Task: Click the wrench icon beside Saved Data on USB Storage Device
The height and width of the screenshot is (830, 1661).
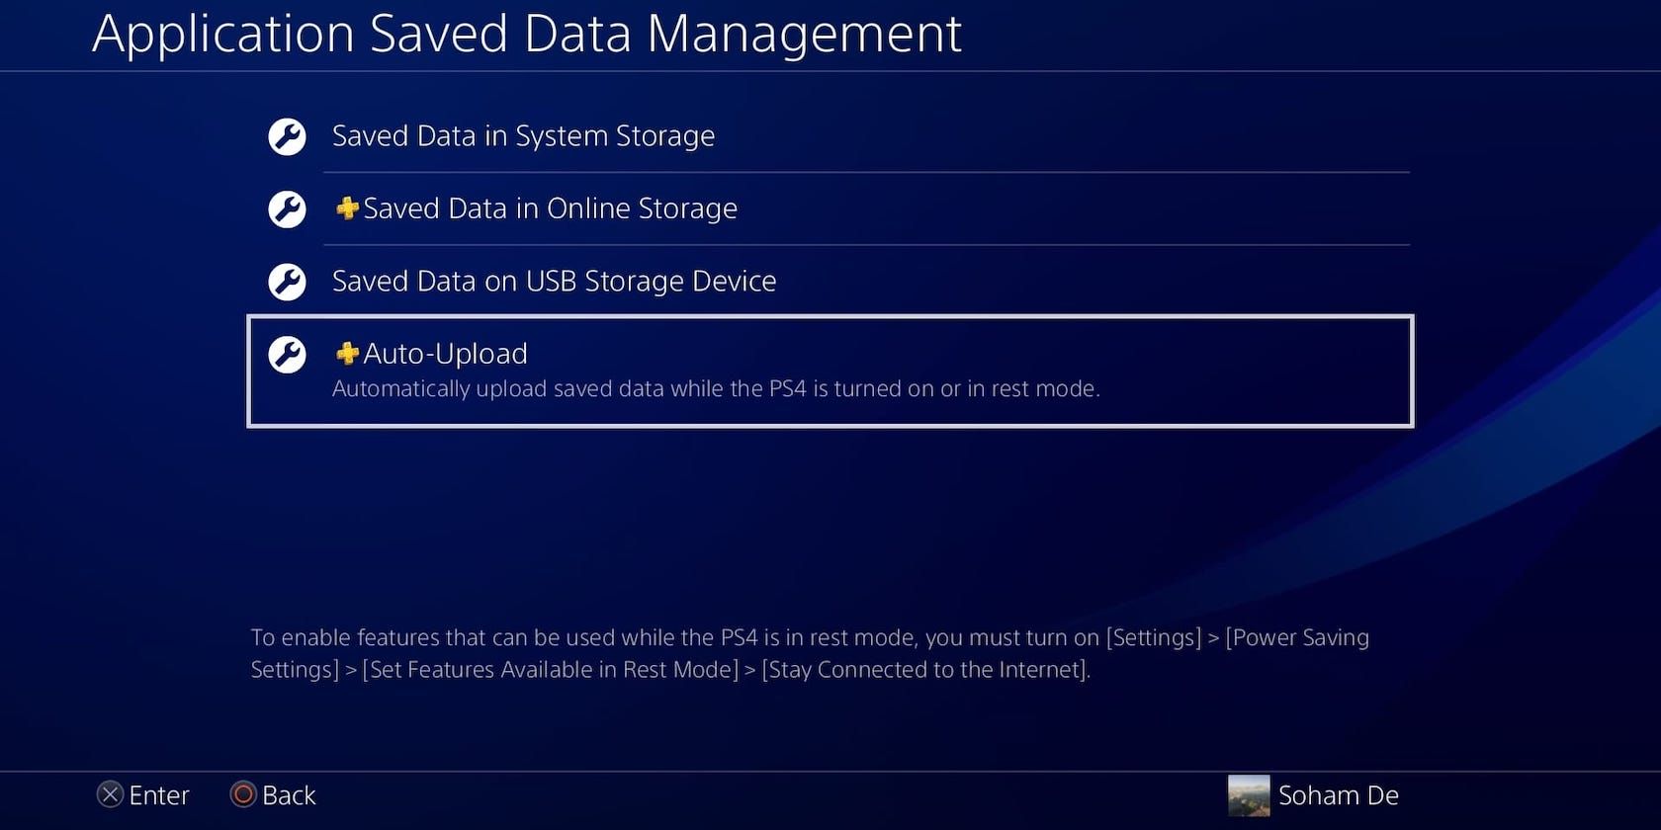Action: pos(287,282)
